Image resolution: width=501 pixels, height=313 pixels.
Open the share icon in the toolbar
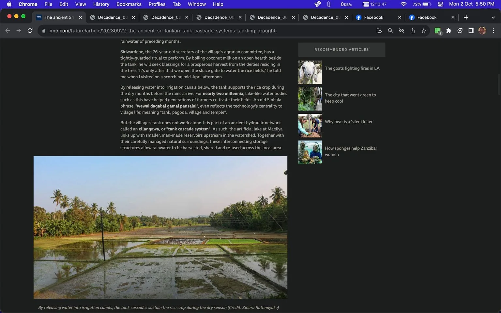coord(413,30)
